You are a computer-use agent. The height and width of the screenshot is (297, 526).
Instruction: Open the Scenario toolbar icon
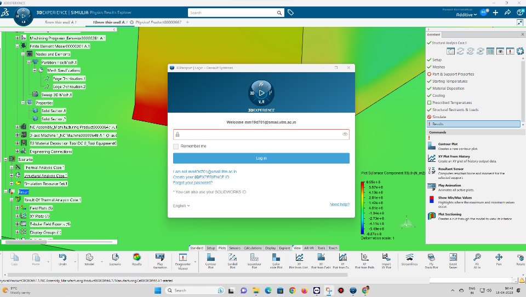(x=115, y=257)
